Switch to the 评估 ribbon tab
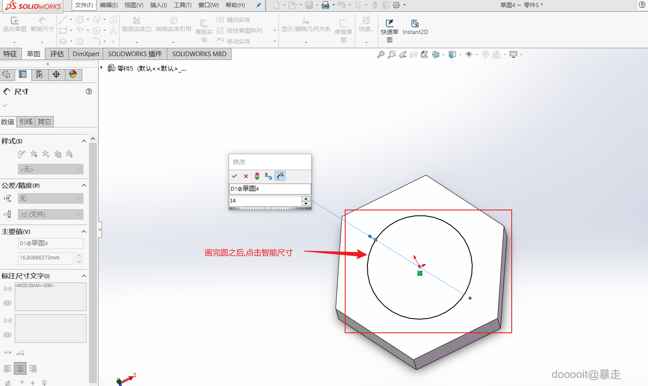 (x=57, y=54)
